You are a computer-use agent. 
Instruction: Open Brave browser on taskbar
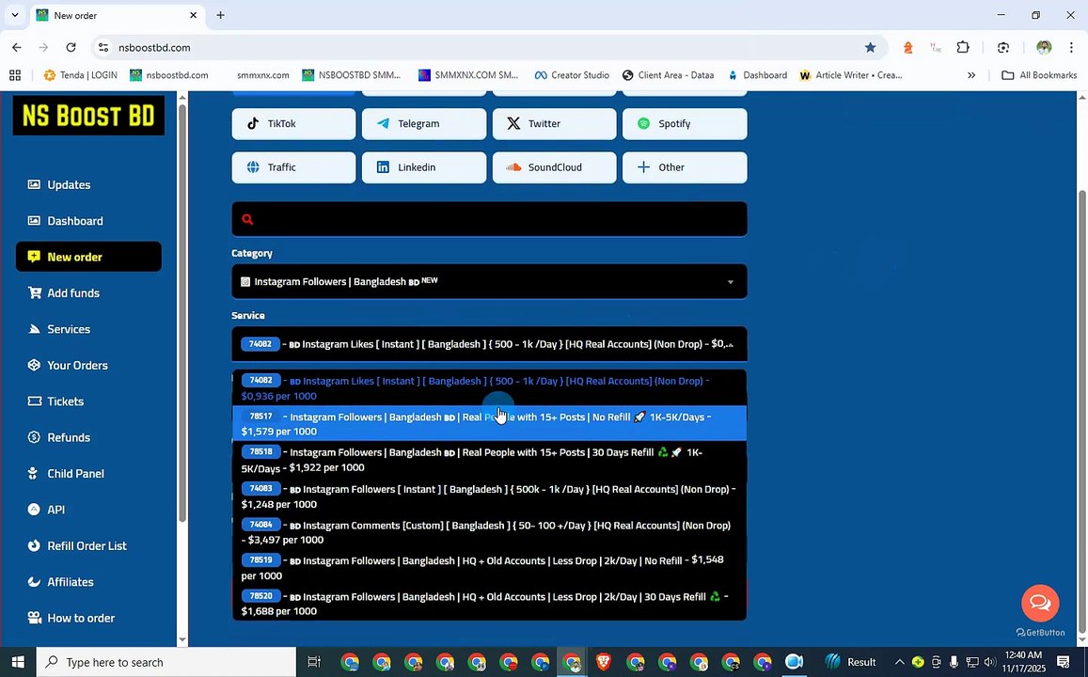604,662
